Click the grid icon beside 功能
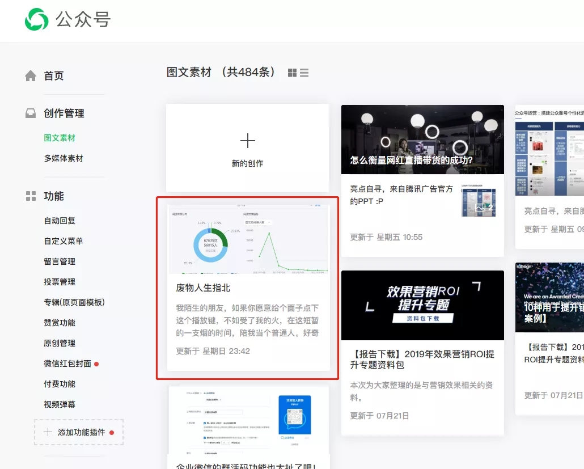584x469 pixels. (x=31, y=196)
